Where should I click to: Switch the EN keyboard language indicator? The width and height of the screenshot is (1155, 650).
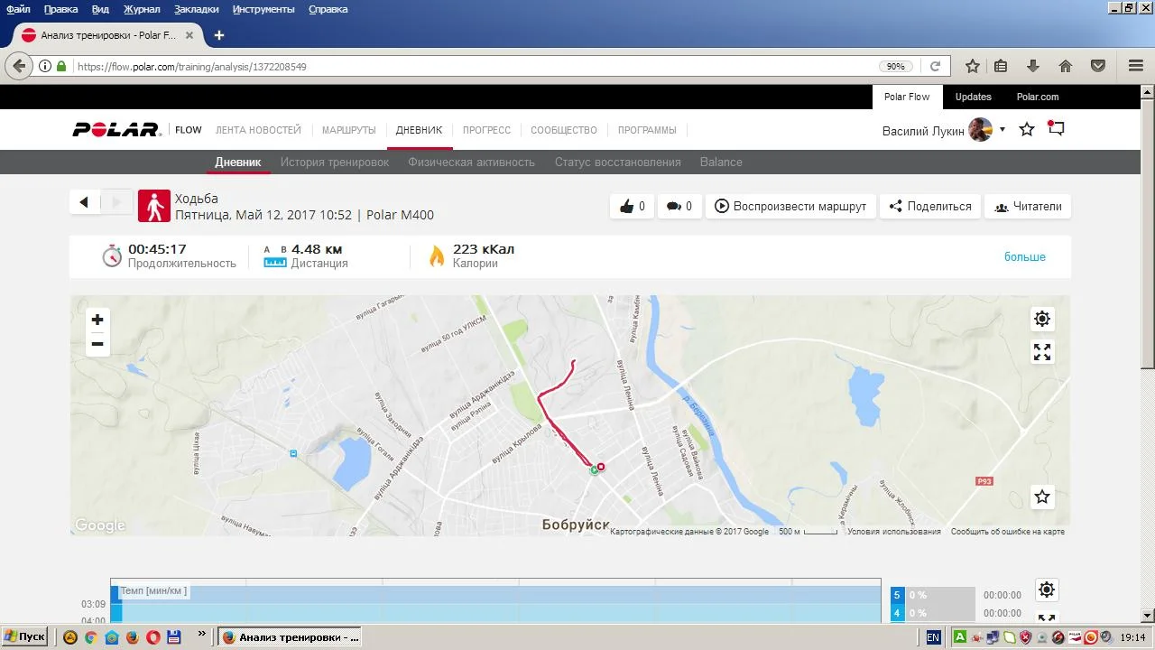[933, 637]
